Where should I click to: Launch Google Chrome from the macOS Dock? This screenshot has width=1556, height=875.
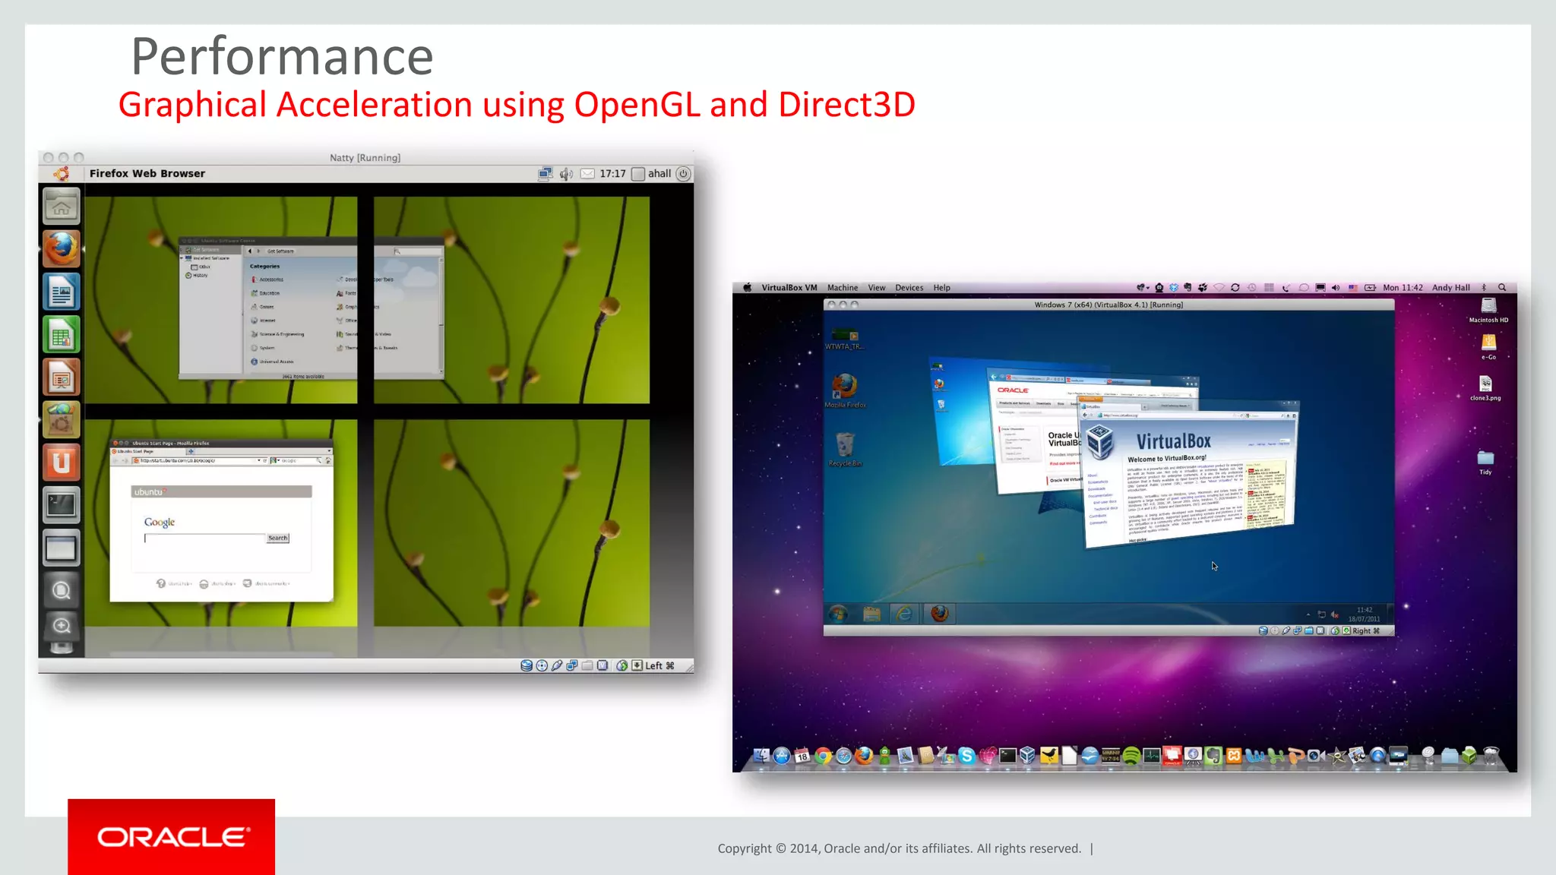(823, 756)
